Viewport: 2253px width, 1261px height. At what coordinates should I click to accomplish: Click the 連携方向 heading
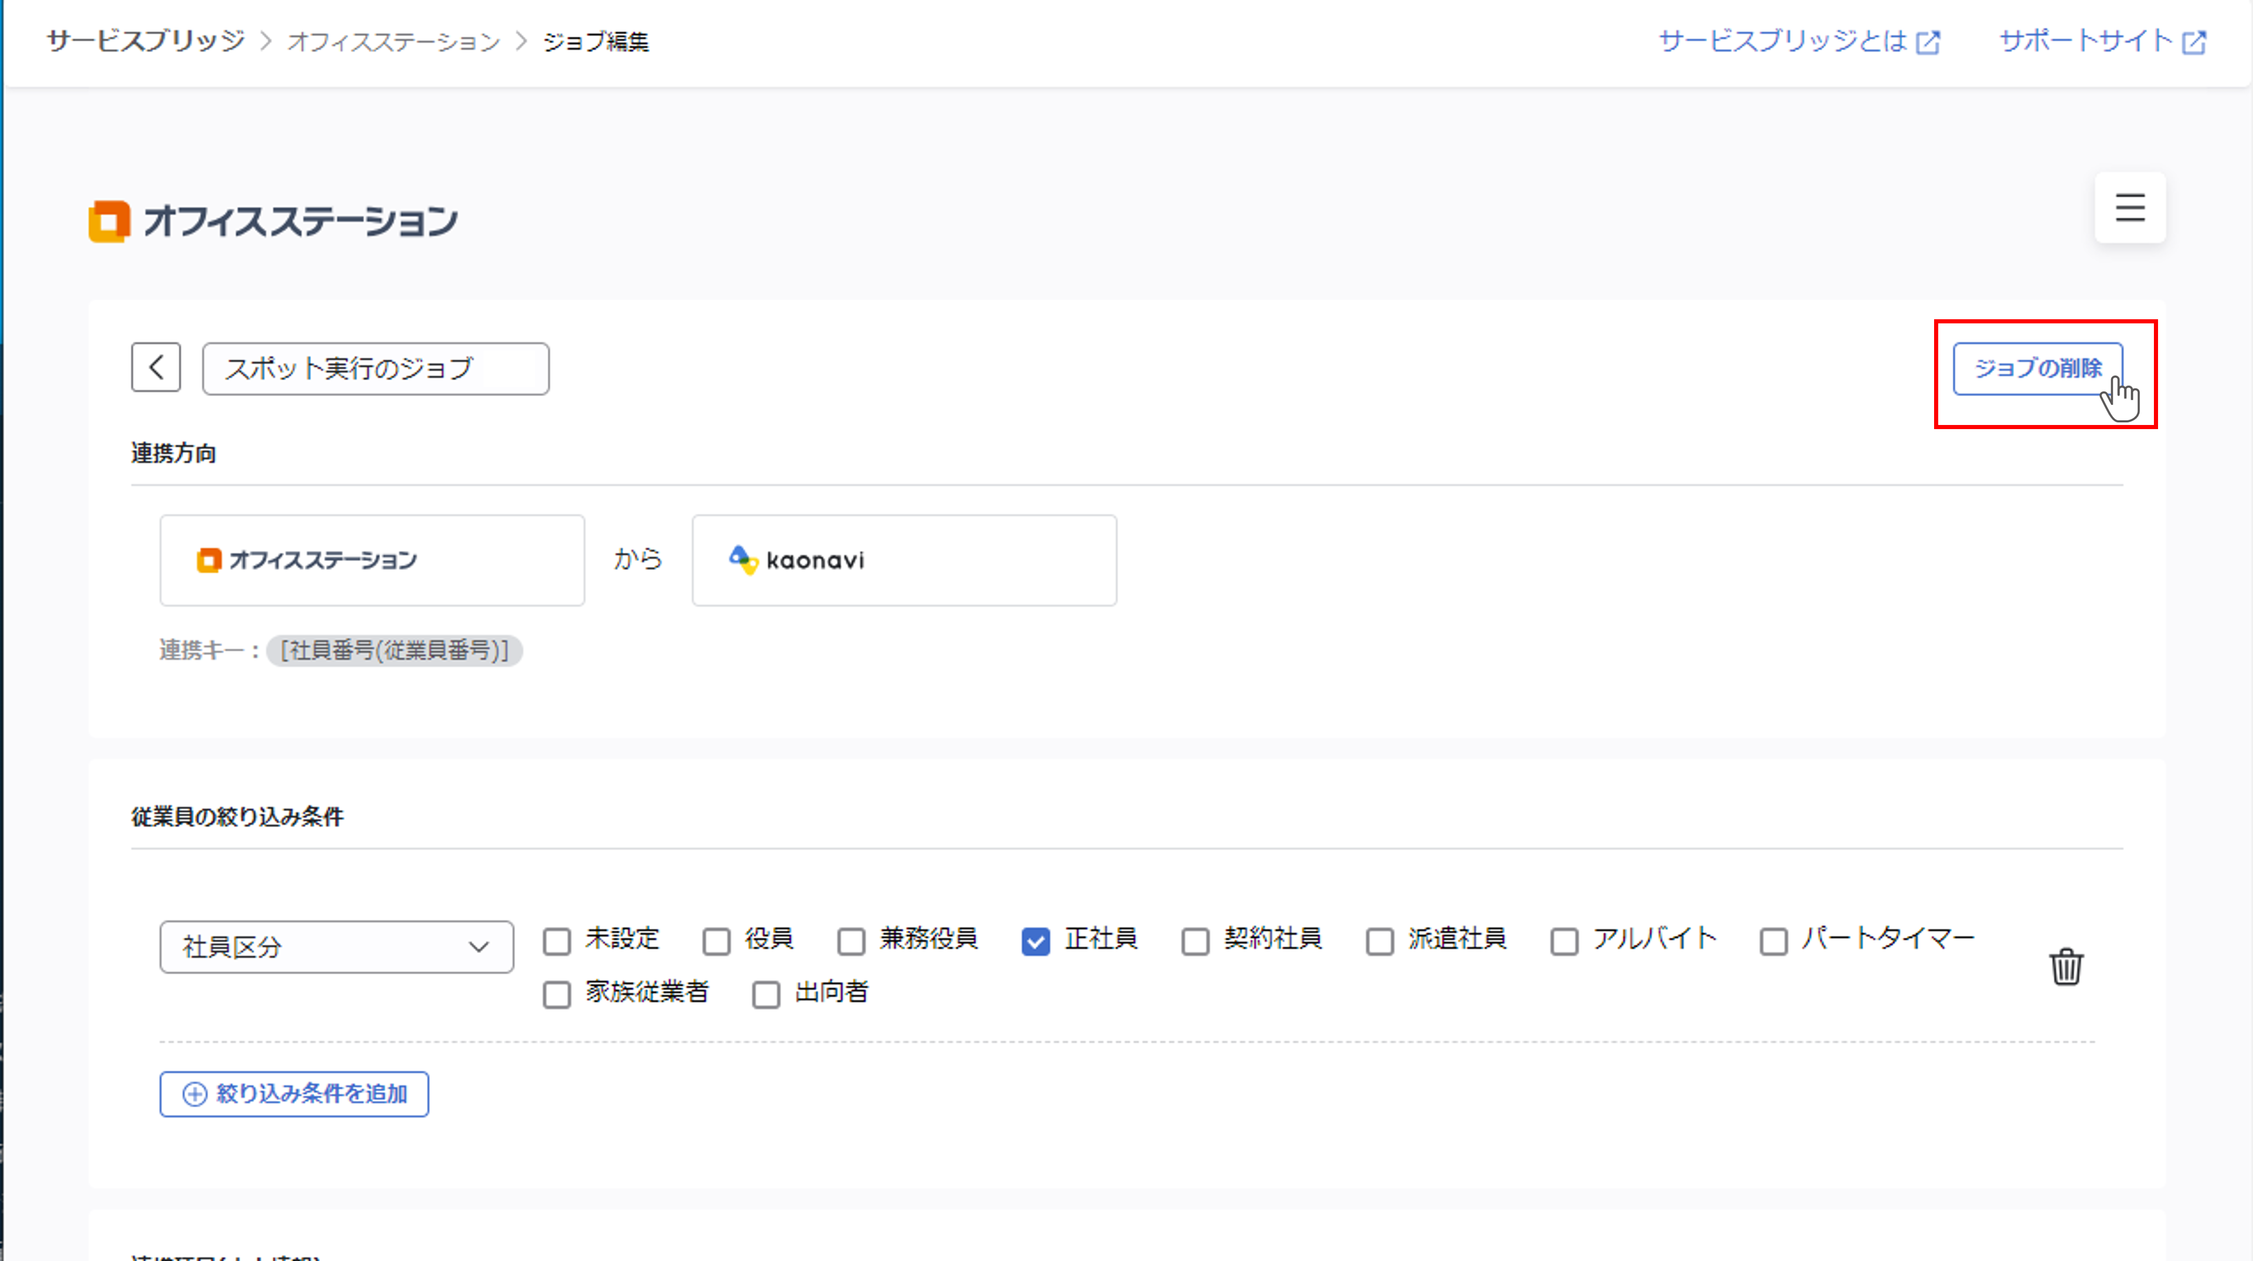(x=173, y=453)
